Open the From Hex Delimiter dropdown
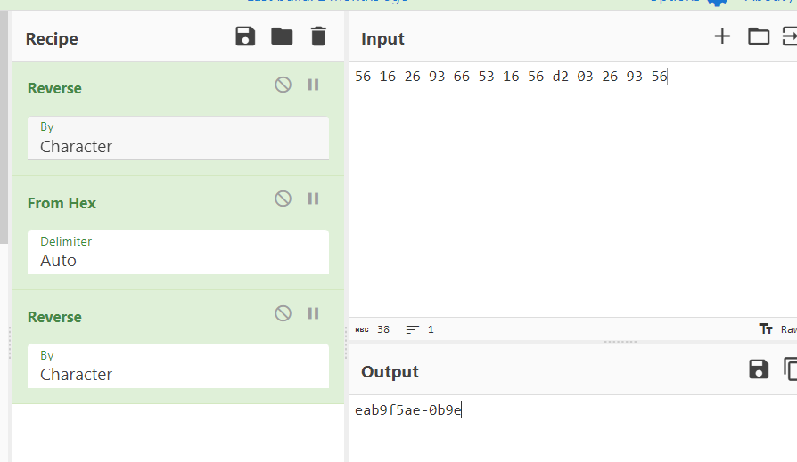Screen dimensions: 797x462 click(178, 253)
